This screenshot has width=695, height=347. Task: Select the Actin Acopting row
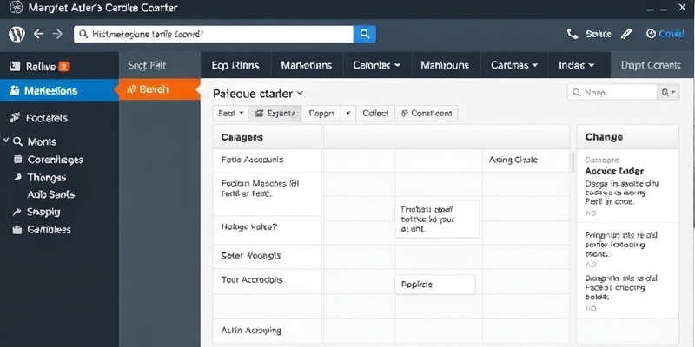267,331
